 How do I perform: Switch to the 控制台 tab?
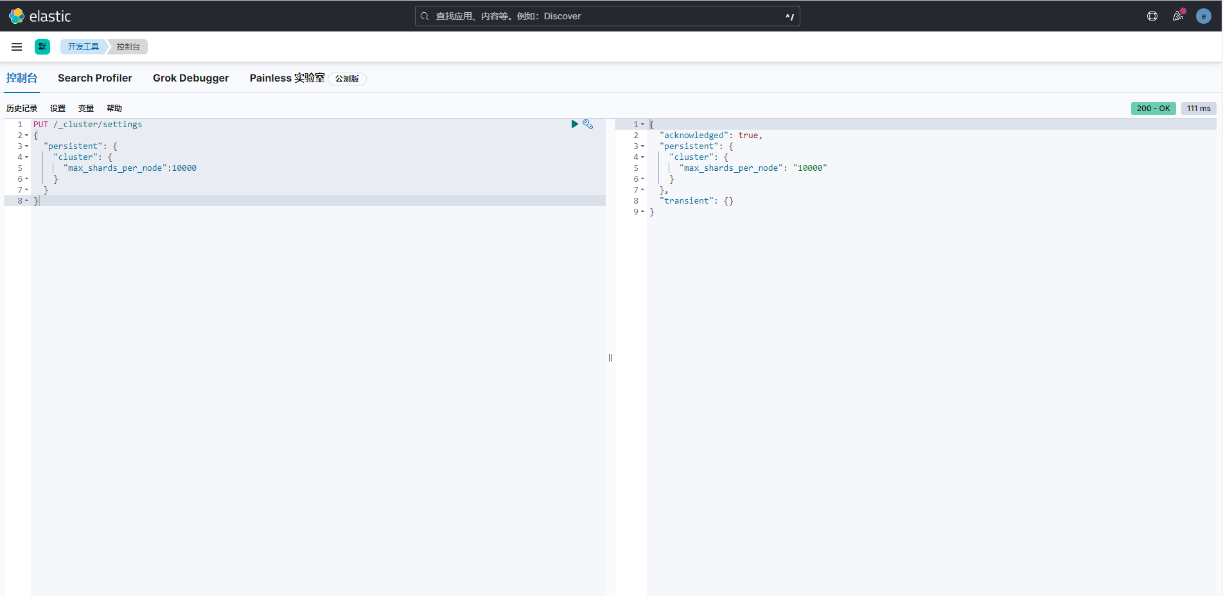(22, 78)
